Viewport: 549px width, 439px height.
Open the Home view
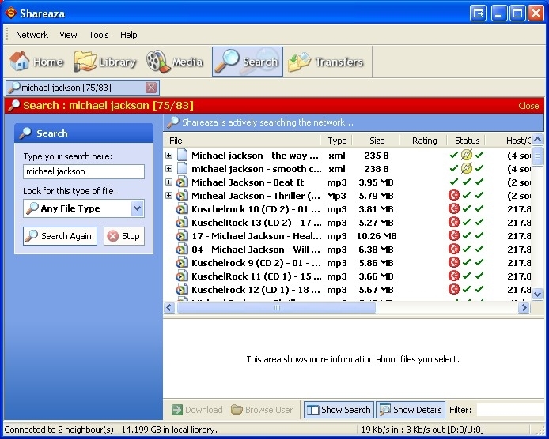tap(36, 62)
